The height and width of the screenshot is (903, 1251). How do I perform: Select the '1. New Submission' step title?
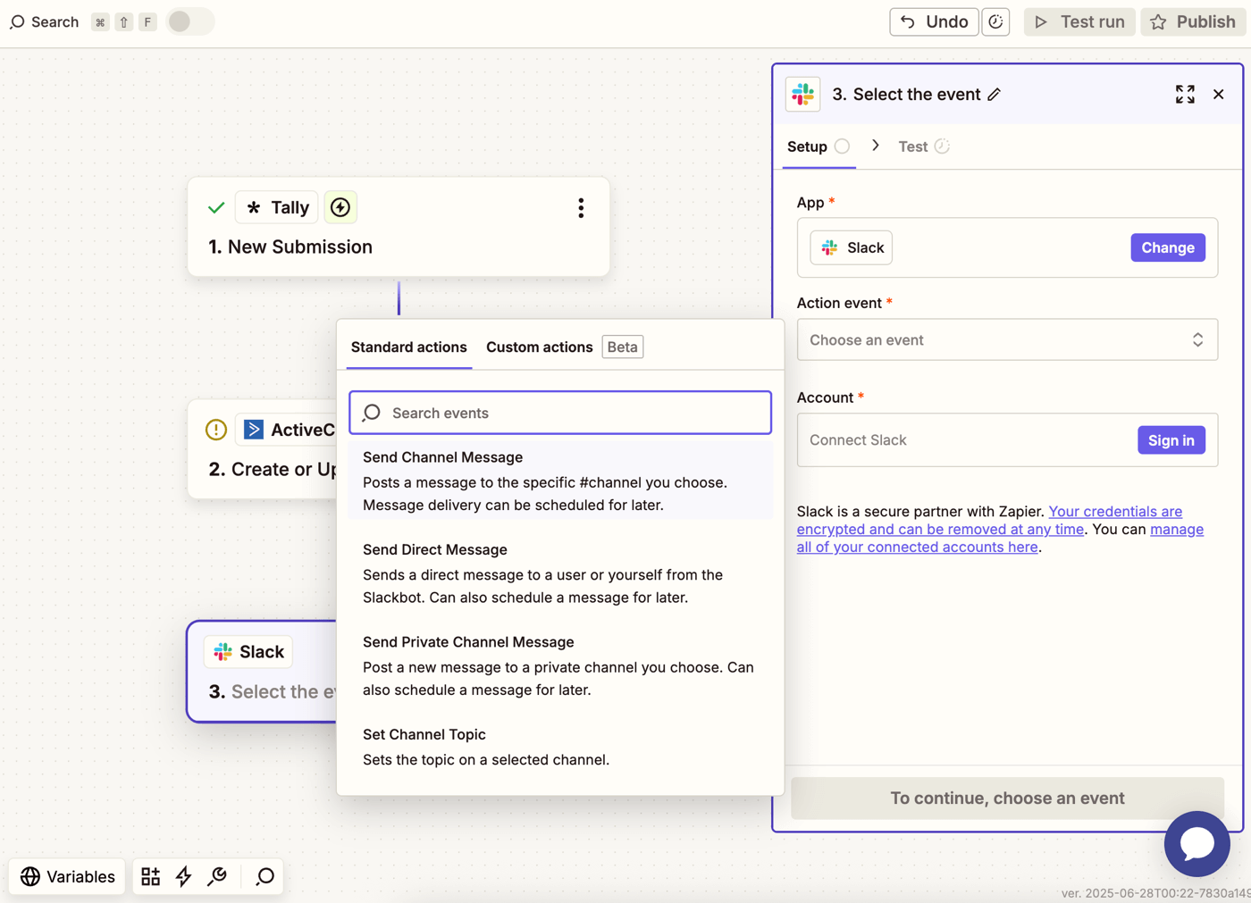click(290, 247)
